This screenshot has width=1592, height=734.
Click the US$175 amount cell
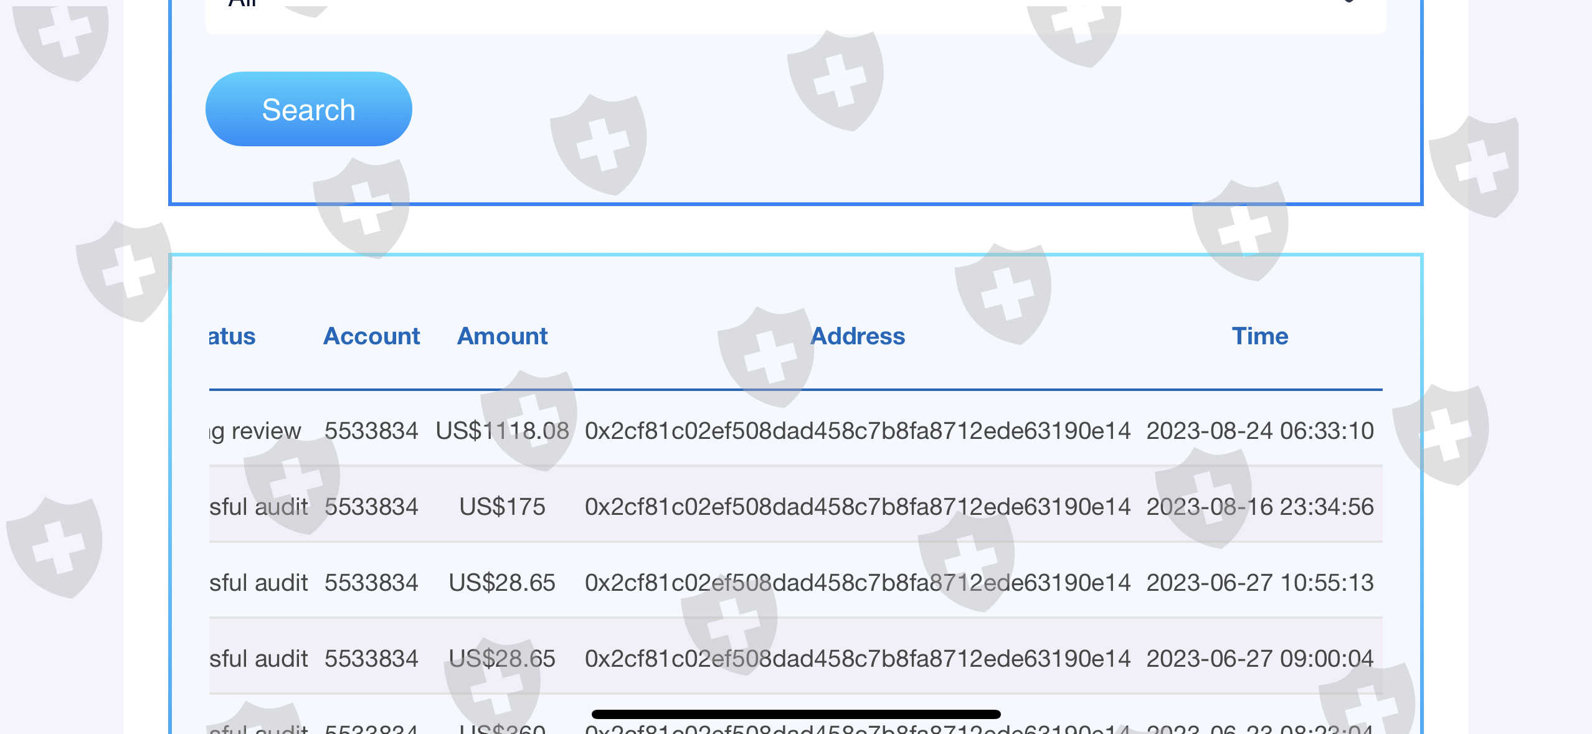tap(502, 507)
